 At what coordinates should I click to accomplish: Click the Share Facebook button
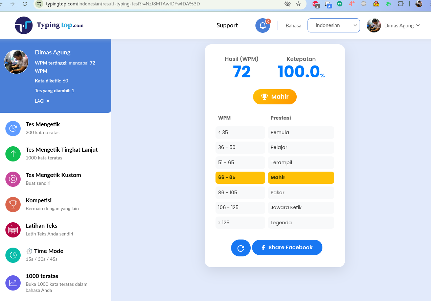[287, 248]
